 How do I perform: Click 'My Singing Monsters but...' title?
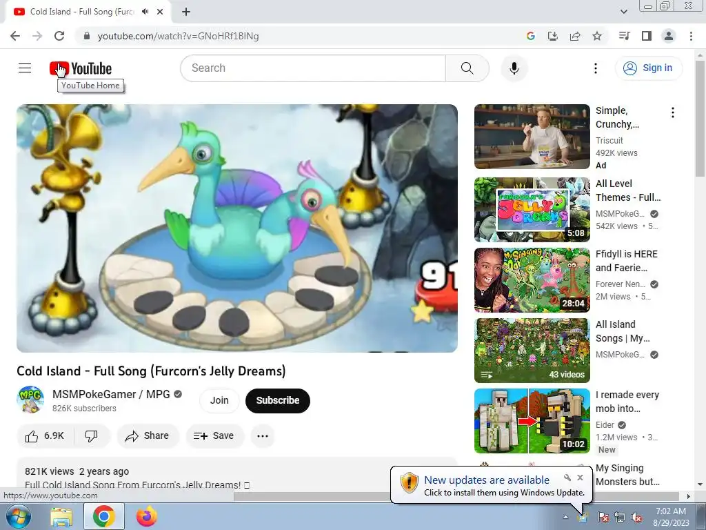627,475
